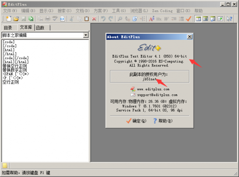Image resolution: width=239 pixels, height=177 pixels.
Task: Click the context help arrow icon
Action: point(229,19)
